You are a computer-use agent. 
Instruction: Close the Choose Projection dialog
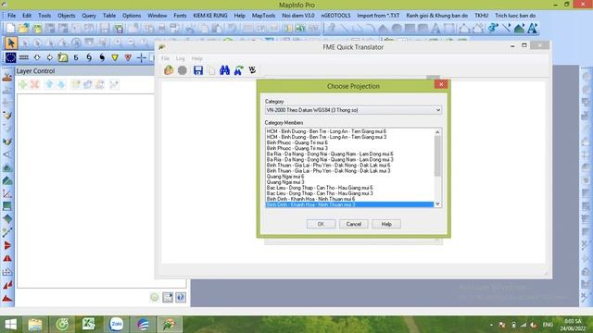coord(441,84)
